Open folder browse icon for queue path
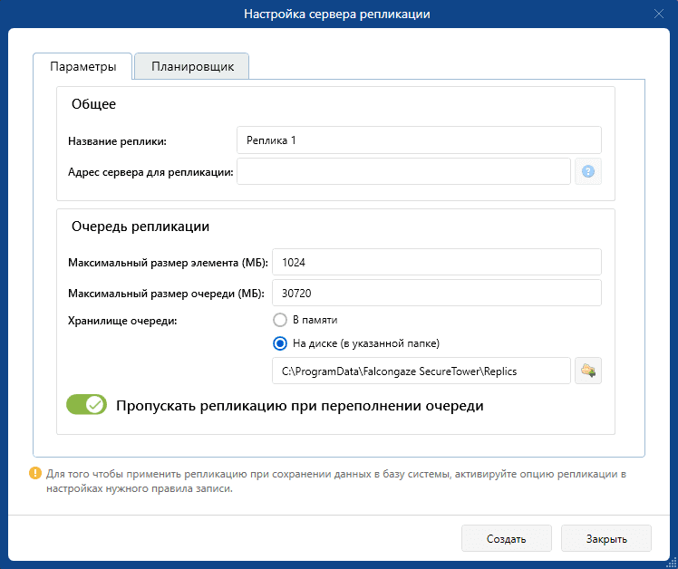Viewport: 678px width, 569px height. 587,371
